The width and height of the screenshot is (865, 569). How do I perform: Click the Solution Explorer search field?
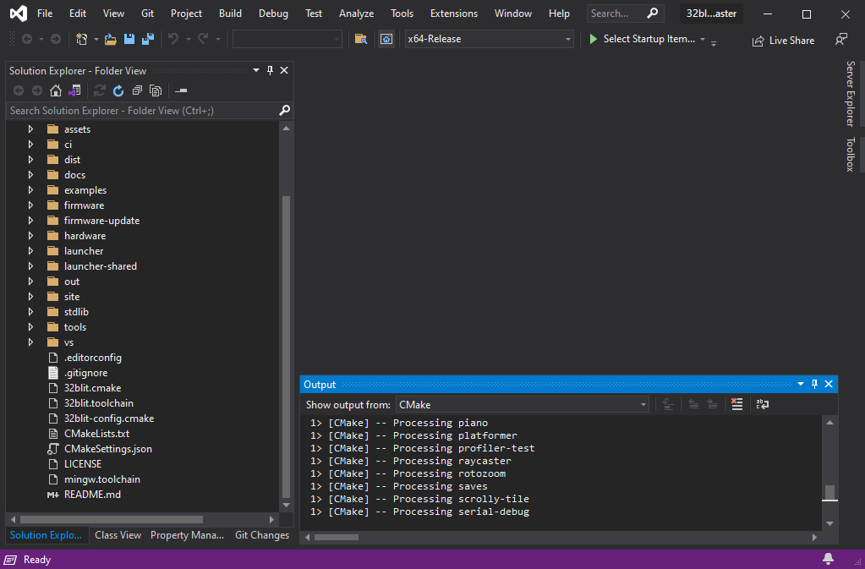coord(140,111)
